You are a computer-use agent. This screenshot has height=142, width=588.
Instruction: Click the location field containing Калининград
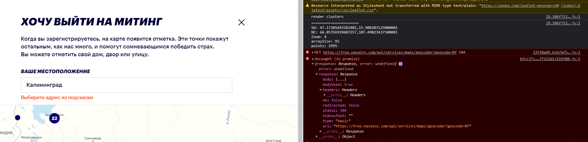tap(126, 85)
